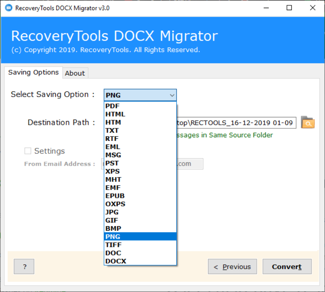325x292 pixels.
Task: Click the RecoveryTools app icon in title bar
Action: click(x=9, y=8)
